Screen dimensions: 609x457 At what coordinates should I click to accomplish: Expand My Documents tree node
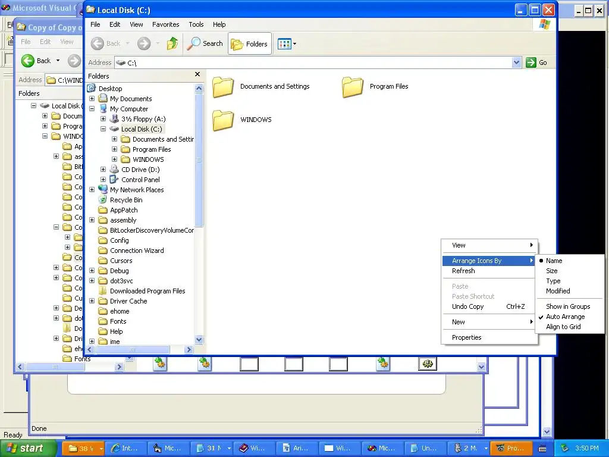[92, 99]
